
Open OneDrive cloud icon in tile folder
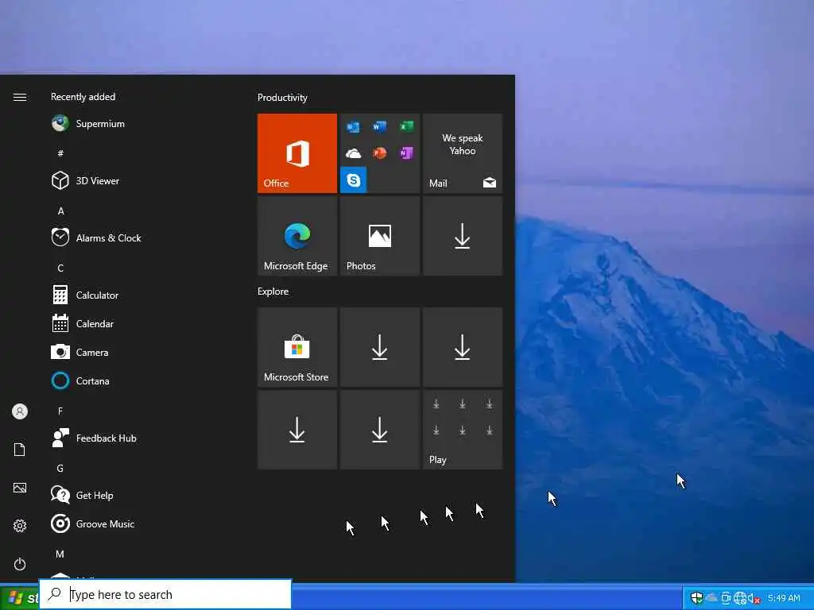(x=353, y=153)
